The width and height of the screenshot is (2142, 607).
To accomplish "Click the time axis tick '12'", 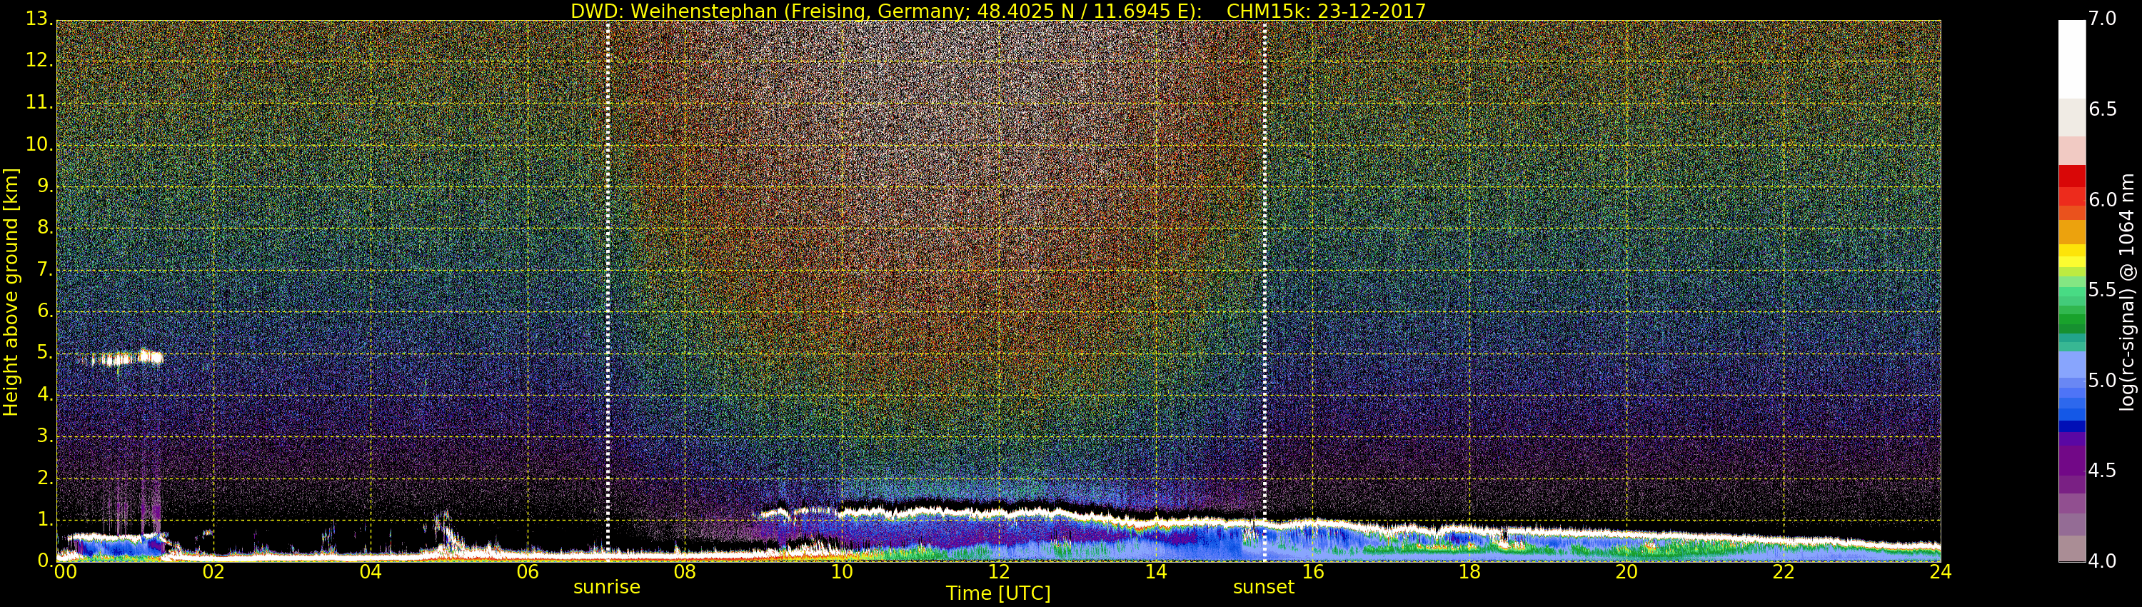I will point(999,572).
